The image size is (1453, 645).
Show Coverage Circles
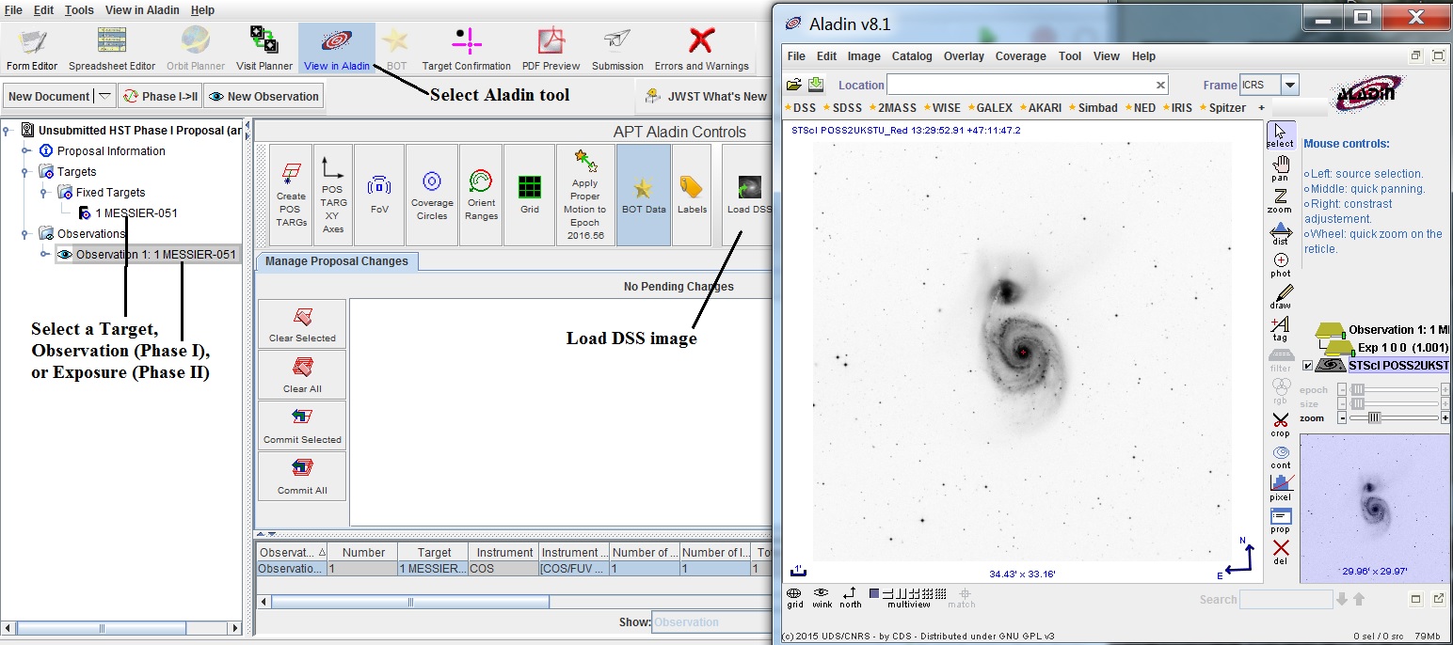[432, 195]
